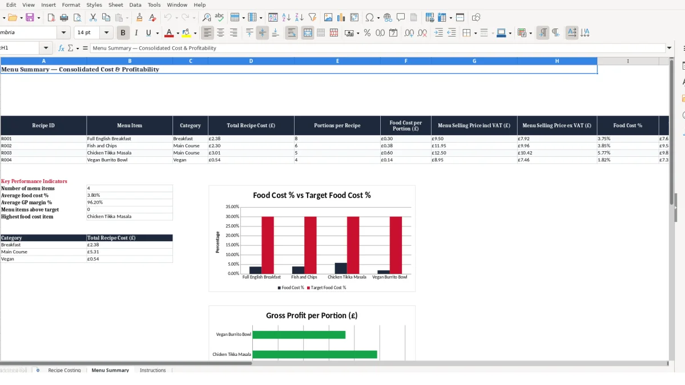Screen dimensions: 685x385
Task: Toggle Wrap Text
Action: pyautogui.click(x=292, y=33)
